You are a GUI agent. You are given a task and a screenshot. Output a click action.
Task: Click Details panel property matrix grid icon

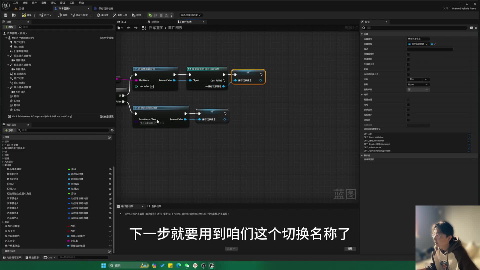pos(471,28)
